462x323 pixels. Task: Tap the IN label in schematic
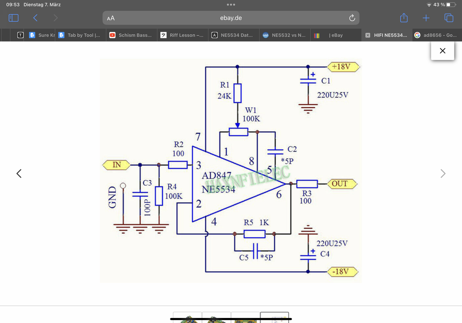pos(117,165)
